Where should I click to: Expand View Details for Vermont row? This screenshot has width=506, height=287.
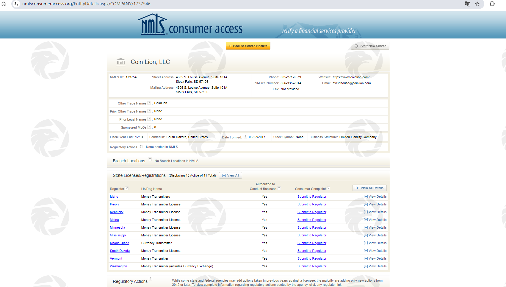click(375, 258)
